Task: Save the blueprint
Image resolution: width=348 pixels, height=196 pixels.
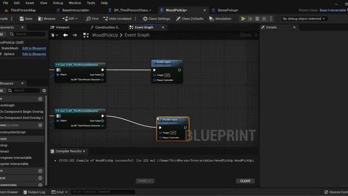Action: [x=26, y=19]
